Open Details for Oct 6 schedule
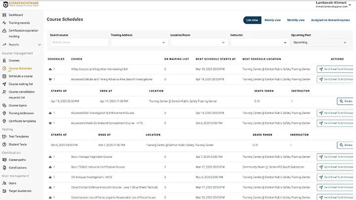 345,145
